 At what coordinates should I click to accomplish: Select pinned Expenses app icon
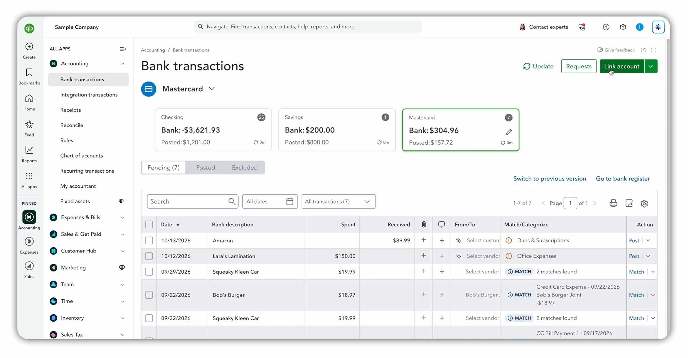tap(29, 241)
